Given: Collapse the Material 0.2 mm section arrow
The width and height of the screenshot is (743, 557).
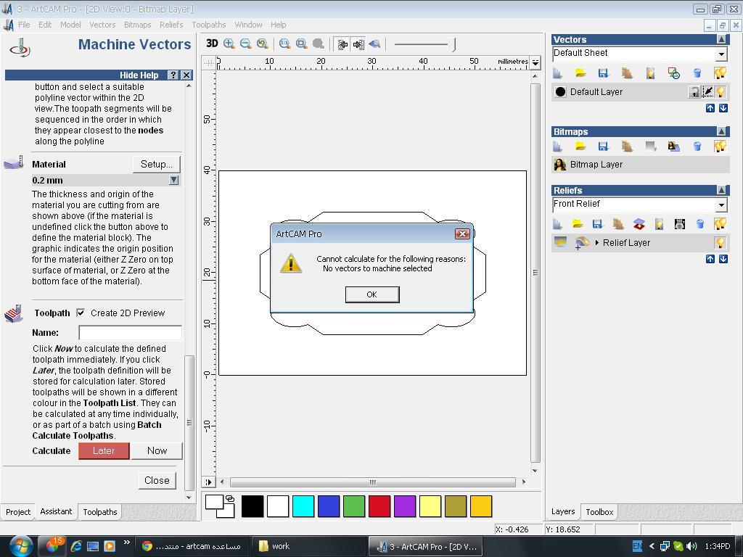Looking at the screenshot, I should coord(174,180).
